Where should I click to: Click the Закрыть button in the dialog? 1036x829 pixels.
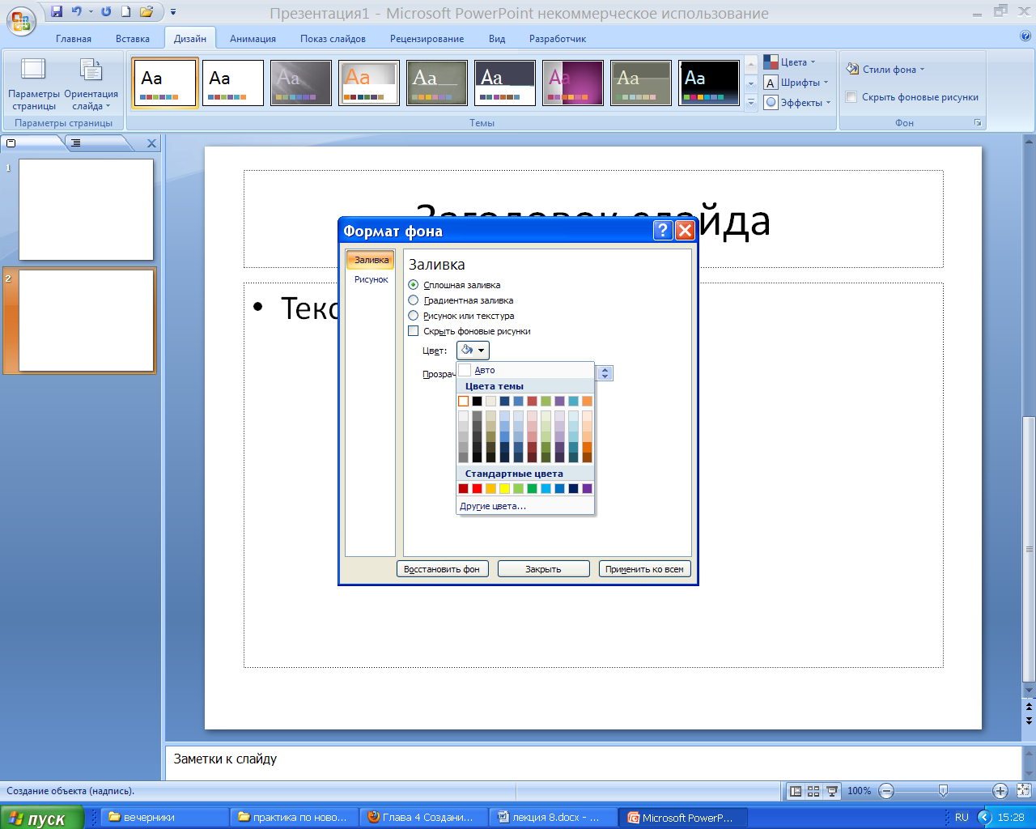[x=543, y=569]
